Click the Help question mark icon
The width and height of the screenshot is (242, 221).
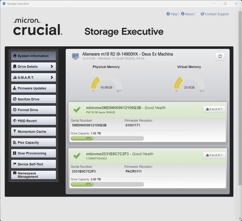click(x=168, y=14)
